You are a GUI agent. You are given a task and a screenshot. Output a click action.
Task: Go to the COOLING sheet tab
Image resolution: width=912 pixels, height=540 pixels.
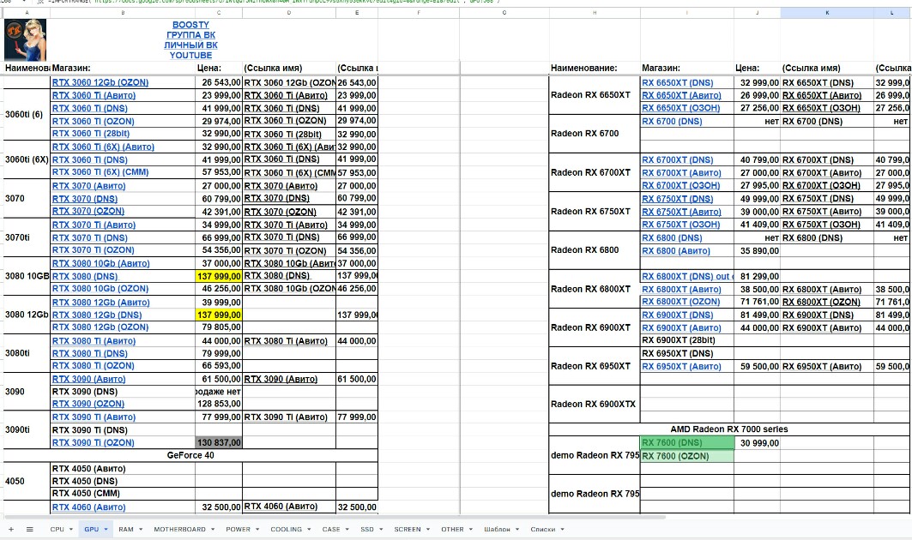pyautogui.click(x=287, y=529)
